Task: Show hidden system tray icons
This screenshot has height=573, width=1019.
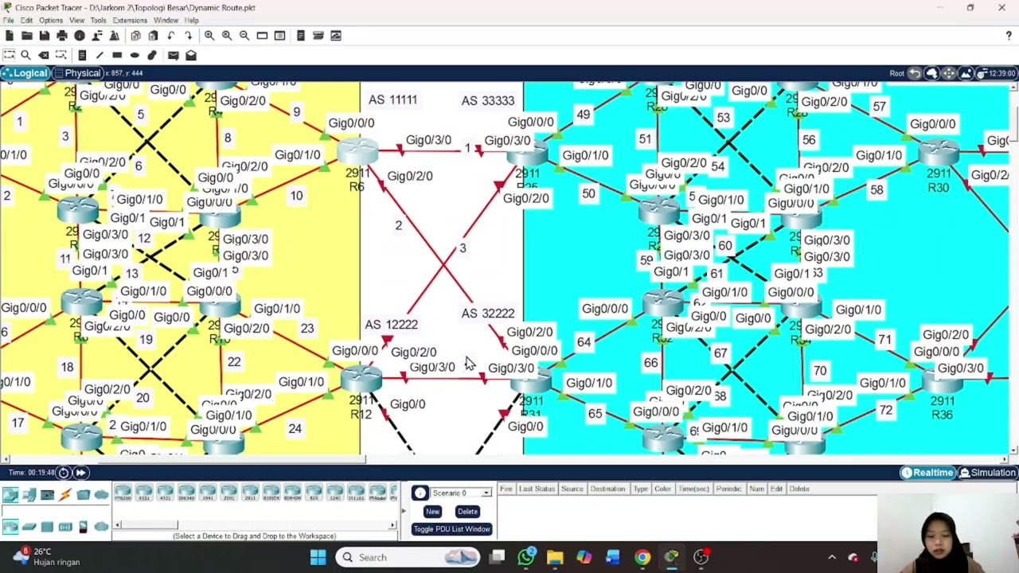Action: click(832, 557)
